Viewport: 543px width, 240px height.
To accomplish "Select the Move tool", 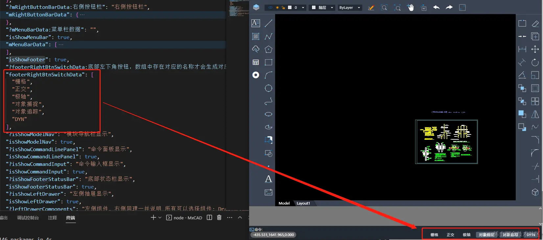I will (x=535, y=49).
